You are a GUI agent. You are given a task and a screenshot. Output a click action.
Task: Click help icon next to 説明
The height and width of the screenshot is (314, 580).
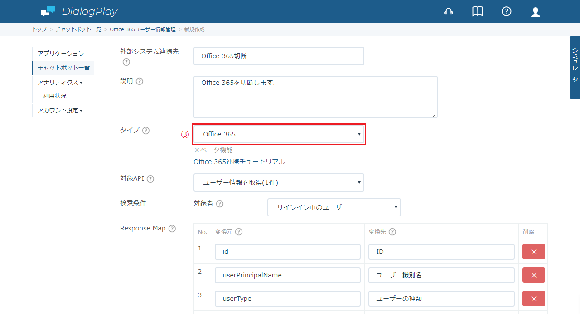(140, 81)
